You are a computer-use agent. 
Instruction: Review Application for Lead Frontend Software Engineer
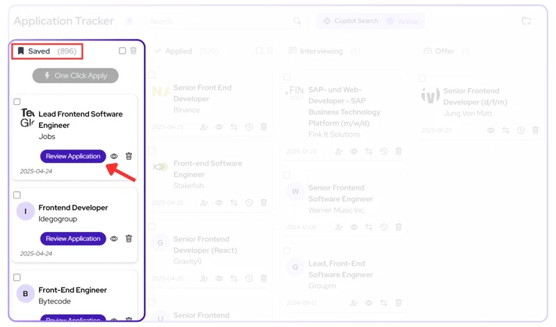[73, 156]
